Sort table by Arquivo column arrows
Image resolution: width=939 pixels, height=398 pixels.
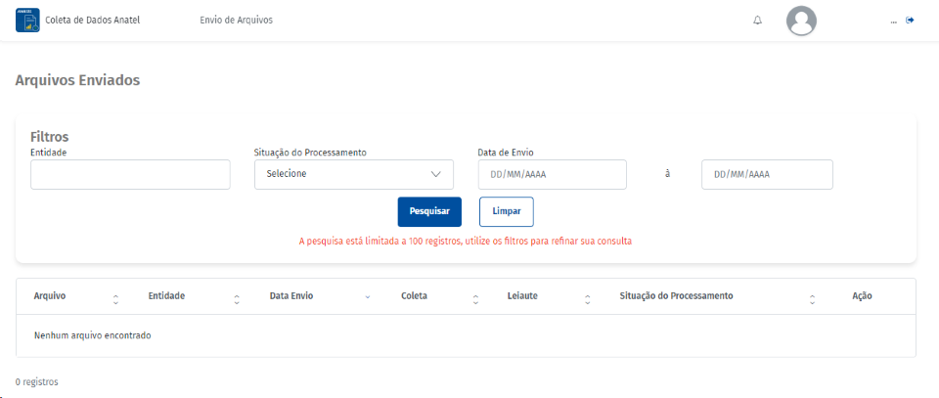click(115, 296)
